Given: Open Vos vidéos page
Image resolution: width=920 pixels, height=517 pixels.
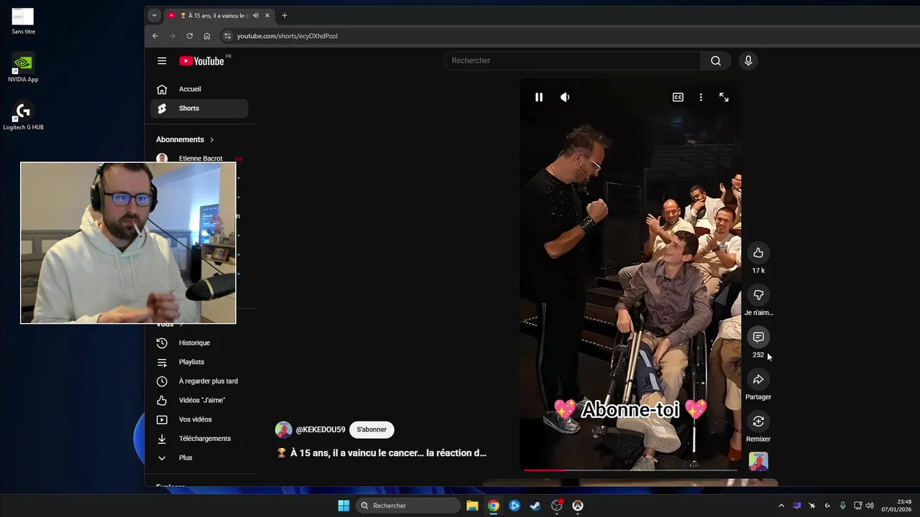Looking at the screenshot, I should [199, 419].
